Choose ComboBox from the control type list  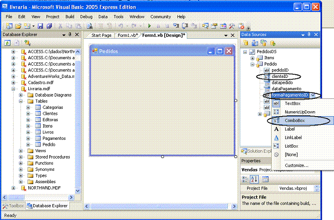point(303,121)
